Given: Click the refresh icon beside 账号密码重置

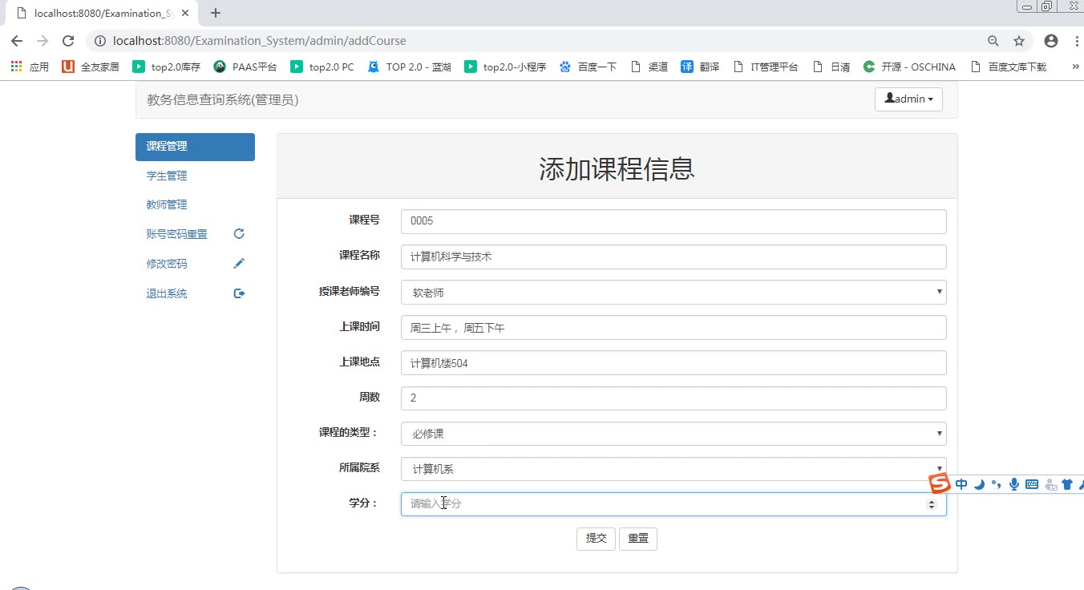Looking at the screenshot, I should [x=238, y=234].
